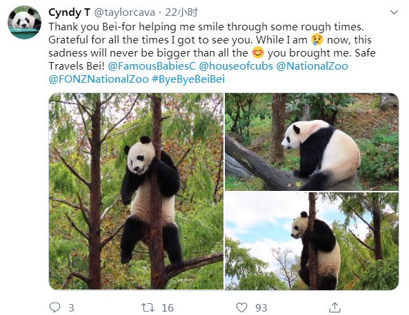The height and width of the screenshot is (315, 409).
Task: Open the photo of panda sitting on log
Action: click(312, 141)
